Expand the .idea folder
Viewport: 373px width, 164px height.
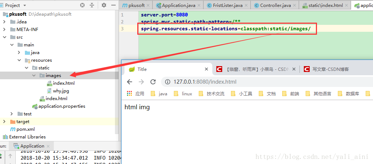click(4, 22)
